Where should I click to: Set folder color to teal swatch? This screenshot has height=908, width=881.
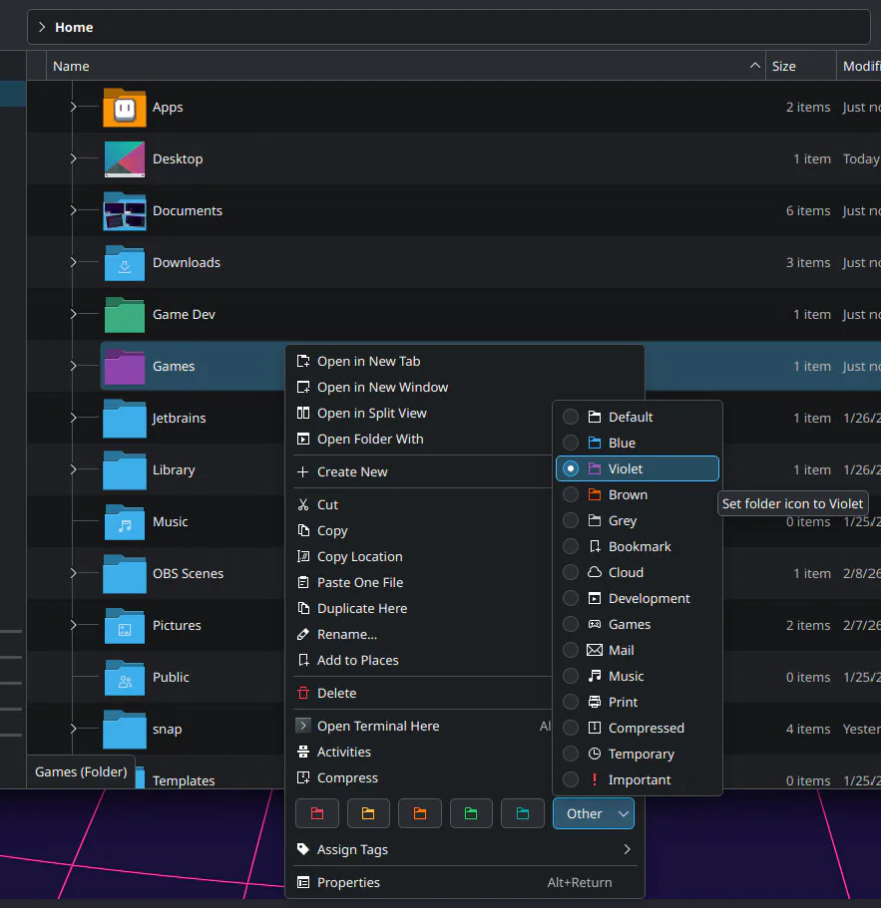[522, 813]
